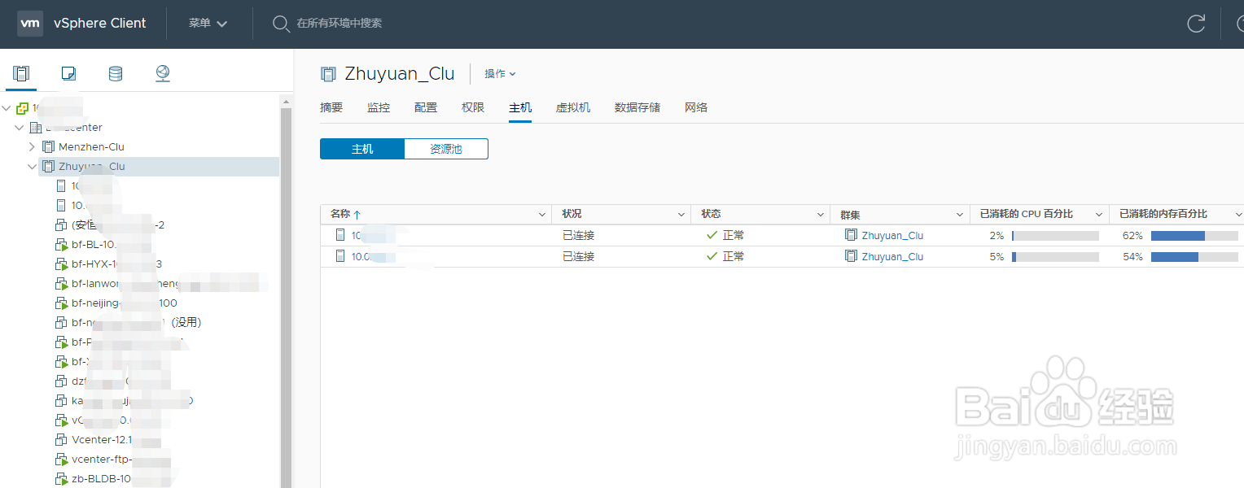Open 名称 column filter dropdown
1244x488 pixels.
(543, 215)
